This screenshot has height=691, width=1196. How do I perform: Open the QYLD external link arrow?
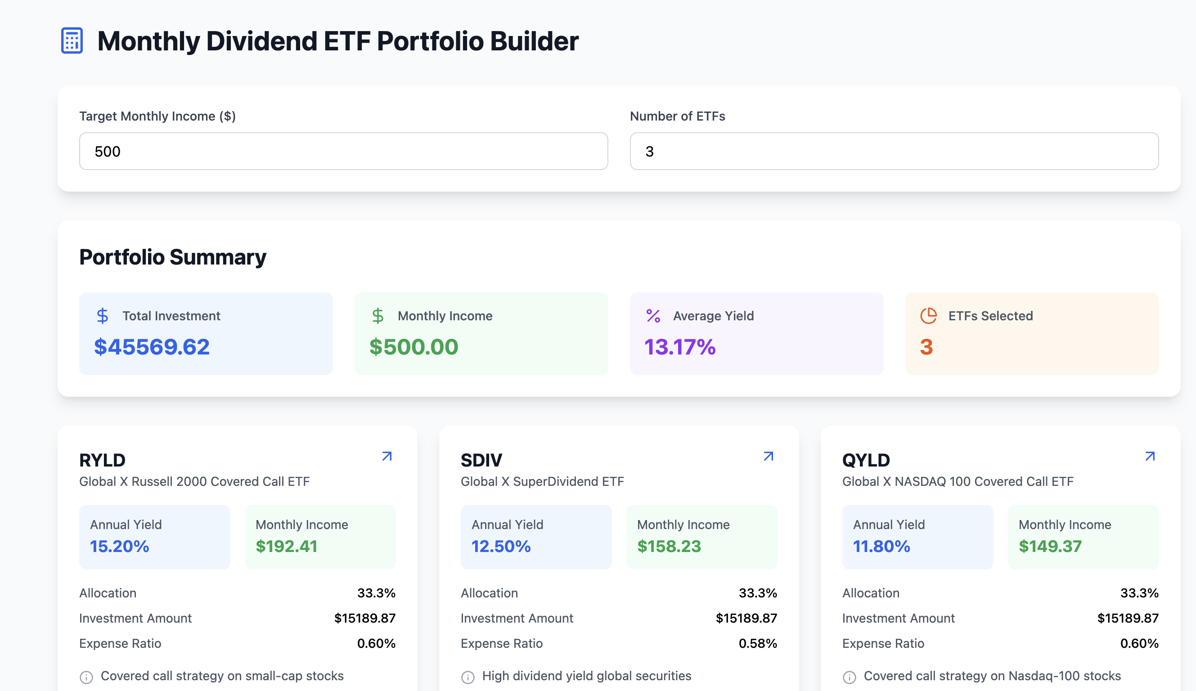pos(1150,457)
